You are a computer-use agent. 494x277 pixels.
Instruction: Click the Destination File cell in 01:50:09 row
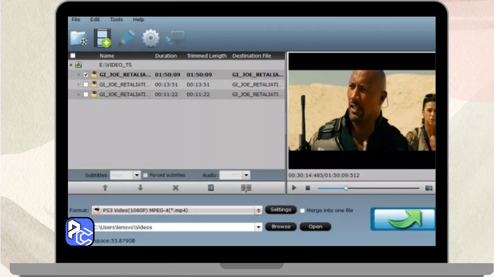coord(258,75)
